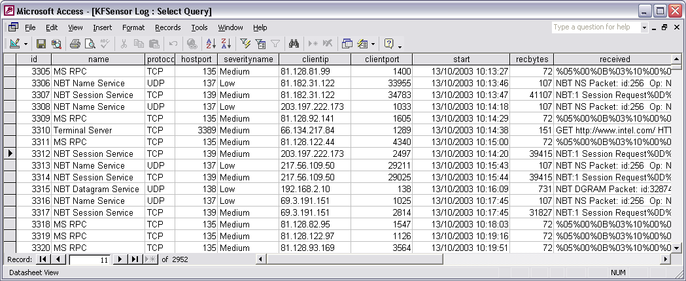Open the Window menu

click(x=231, y=27)
